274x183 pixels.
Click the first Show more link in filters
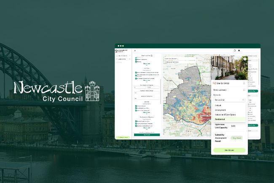pyautogui.click(x=147, y=64)
